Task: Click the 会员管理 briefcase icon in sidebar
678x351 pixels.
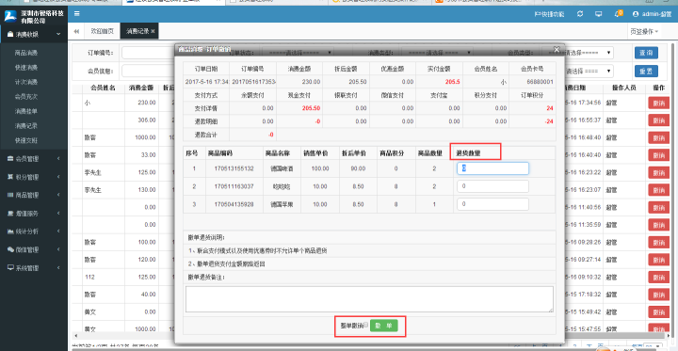Action: (10, 159)
